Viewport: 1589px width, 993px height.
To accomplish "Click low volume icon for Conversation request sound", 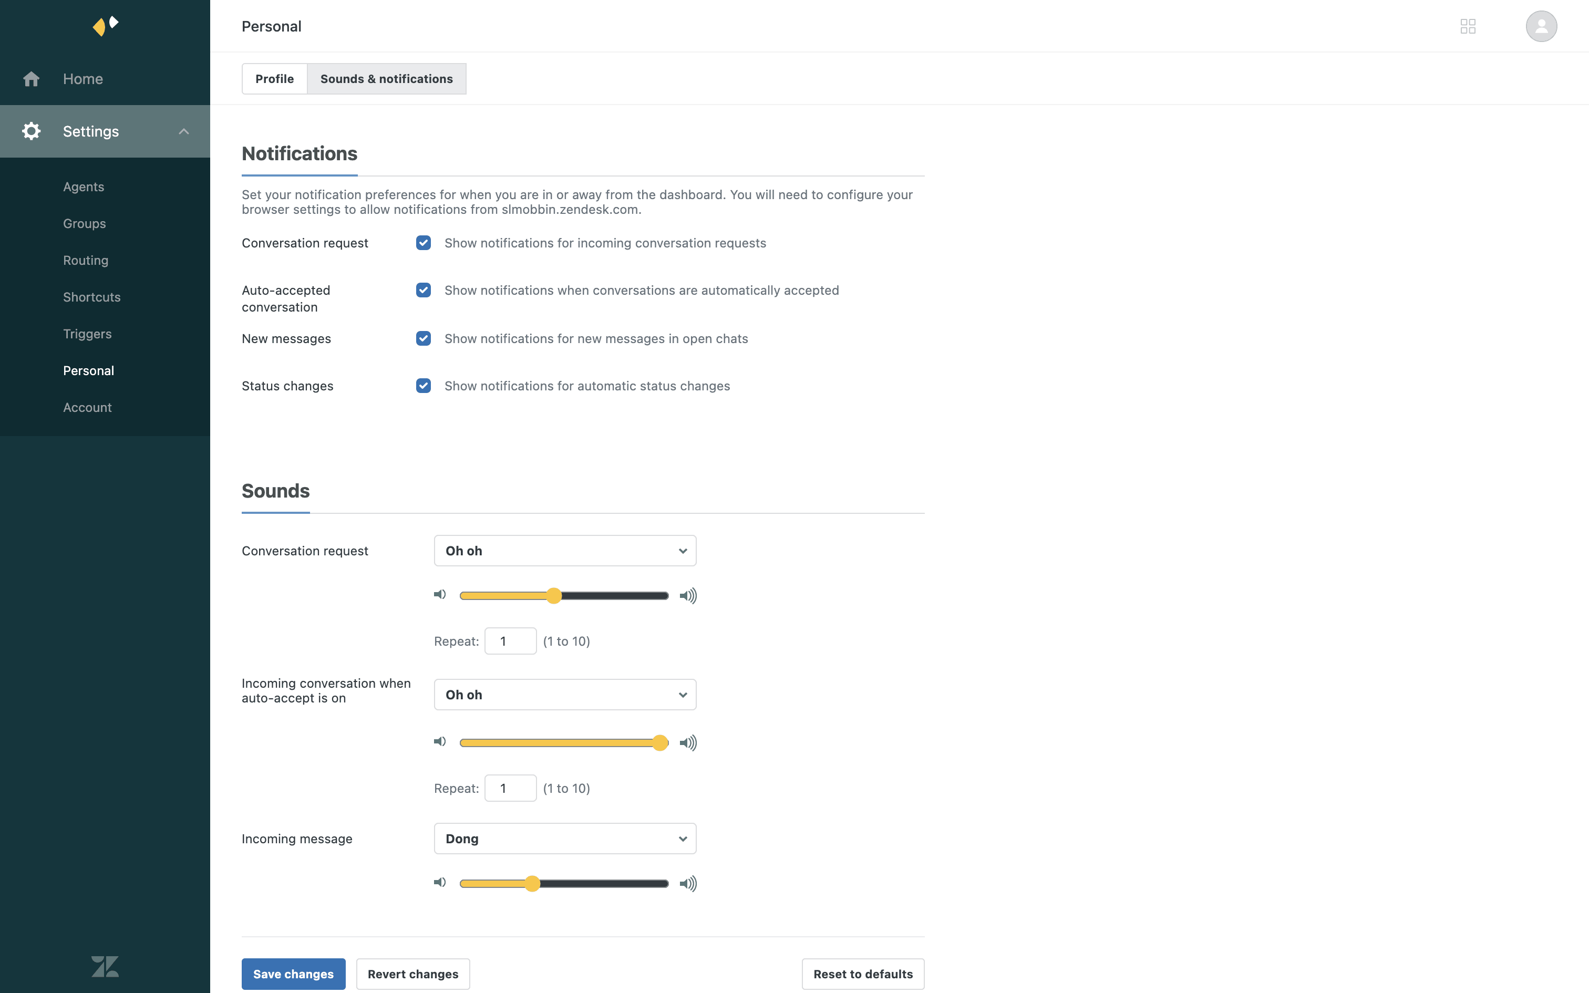I will (x=440, y=594).
